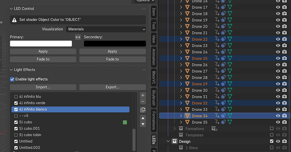
Task: Import light effects with Import... button
Action: point(43,87)
